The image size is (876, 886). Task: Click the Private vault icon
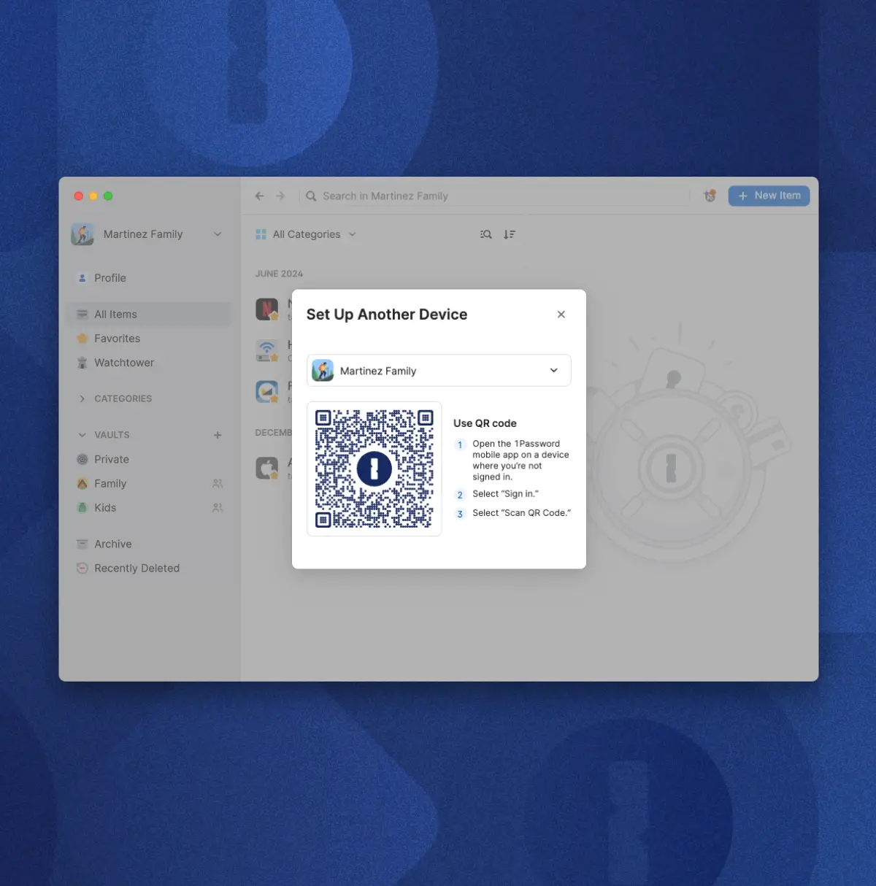[82, 459]
